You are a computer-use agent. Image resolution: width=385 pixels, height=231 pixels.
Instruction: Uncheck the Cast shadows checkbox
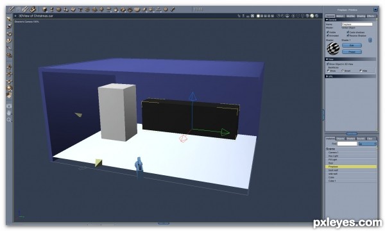[x=348, y=32]
